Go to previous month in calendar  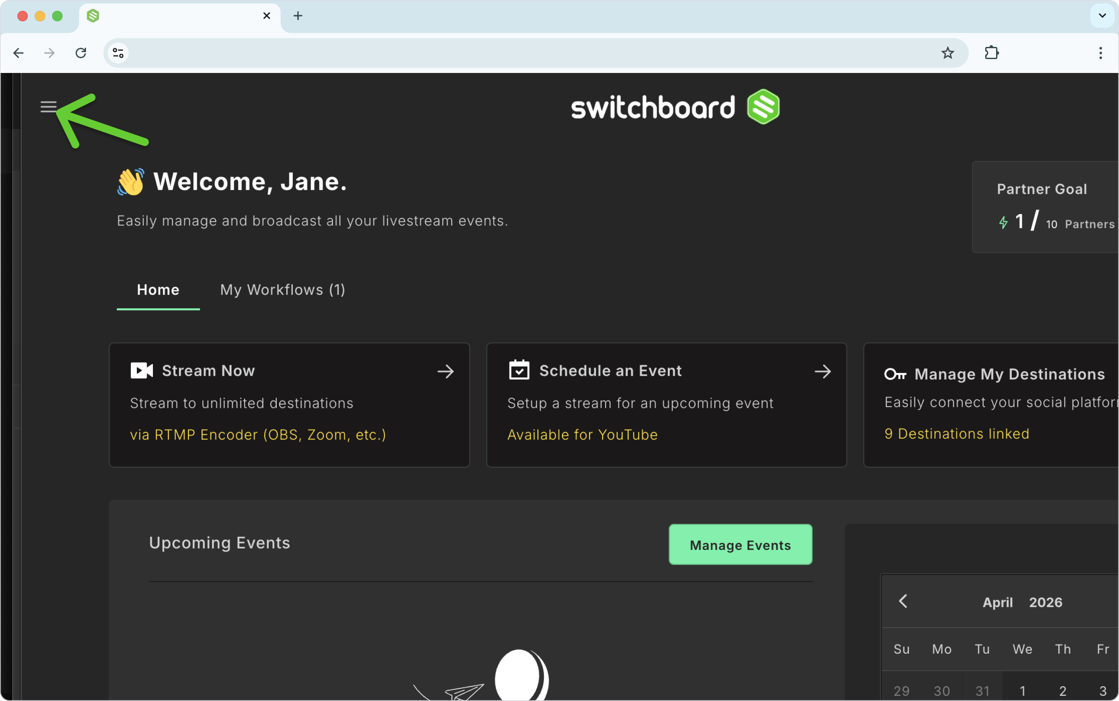(903, 601)
